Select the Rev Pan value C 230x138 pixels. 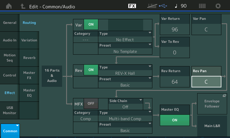[206, 82]
